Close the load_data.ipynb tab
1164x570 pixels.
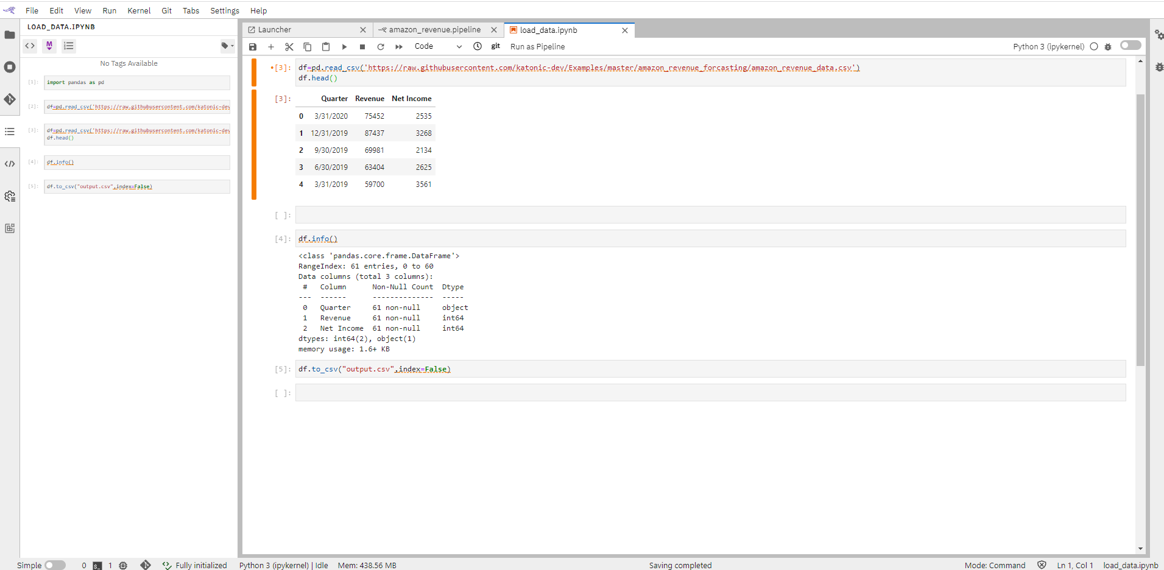click(625, 30)
